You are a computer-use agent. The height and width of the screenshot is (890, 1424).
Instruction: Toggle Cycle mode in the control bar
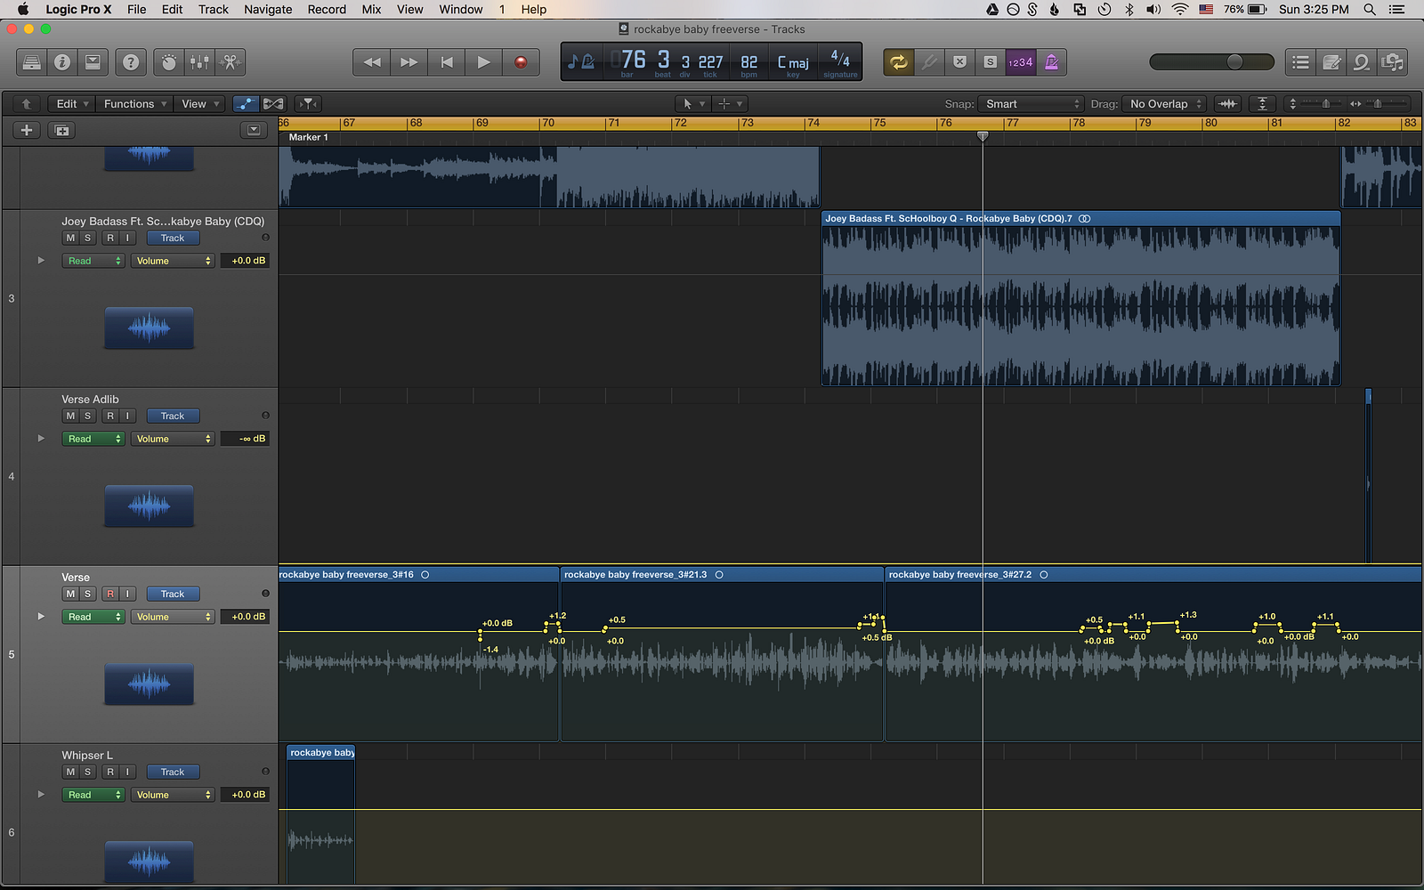898,62
